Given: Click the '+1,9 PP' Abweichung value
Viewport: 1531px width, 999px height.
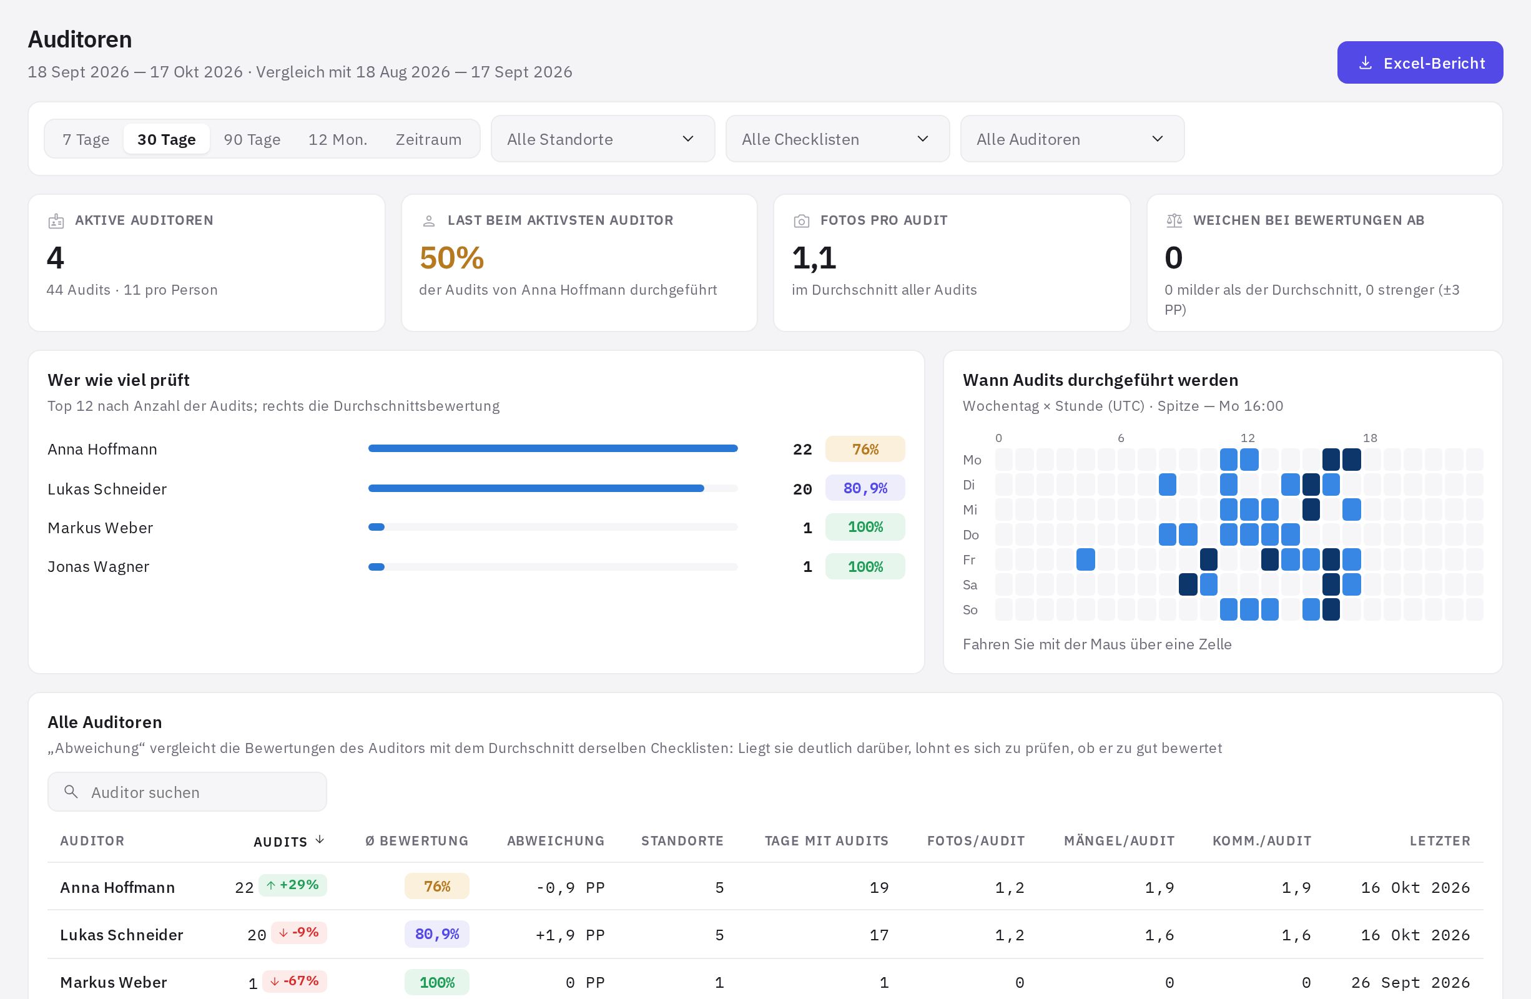Looking at the screenshot, I should click(x=570, y=935).
